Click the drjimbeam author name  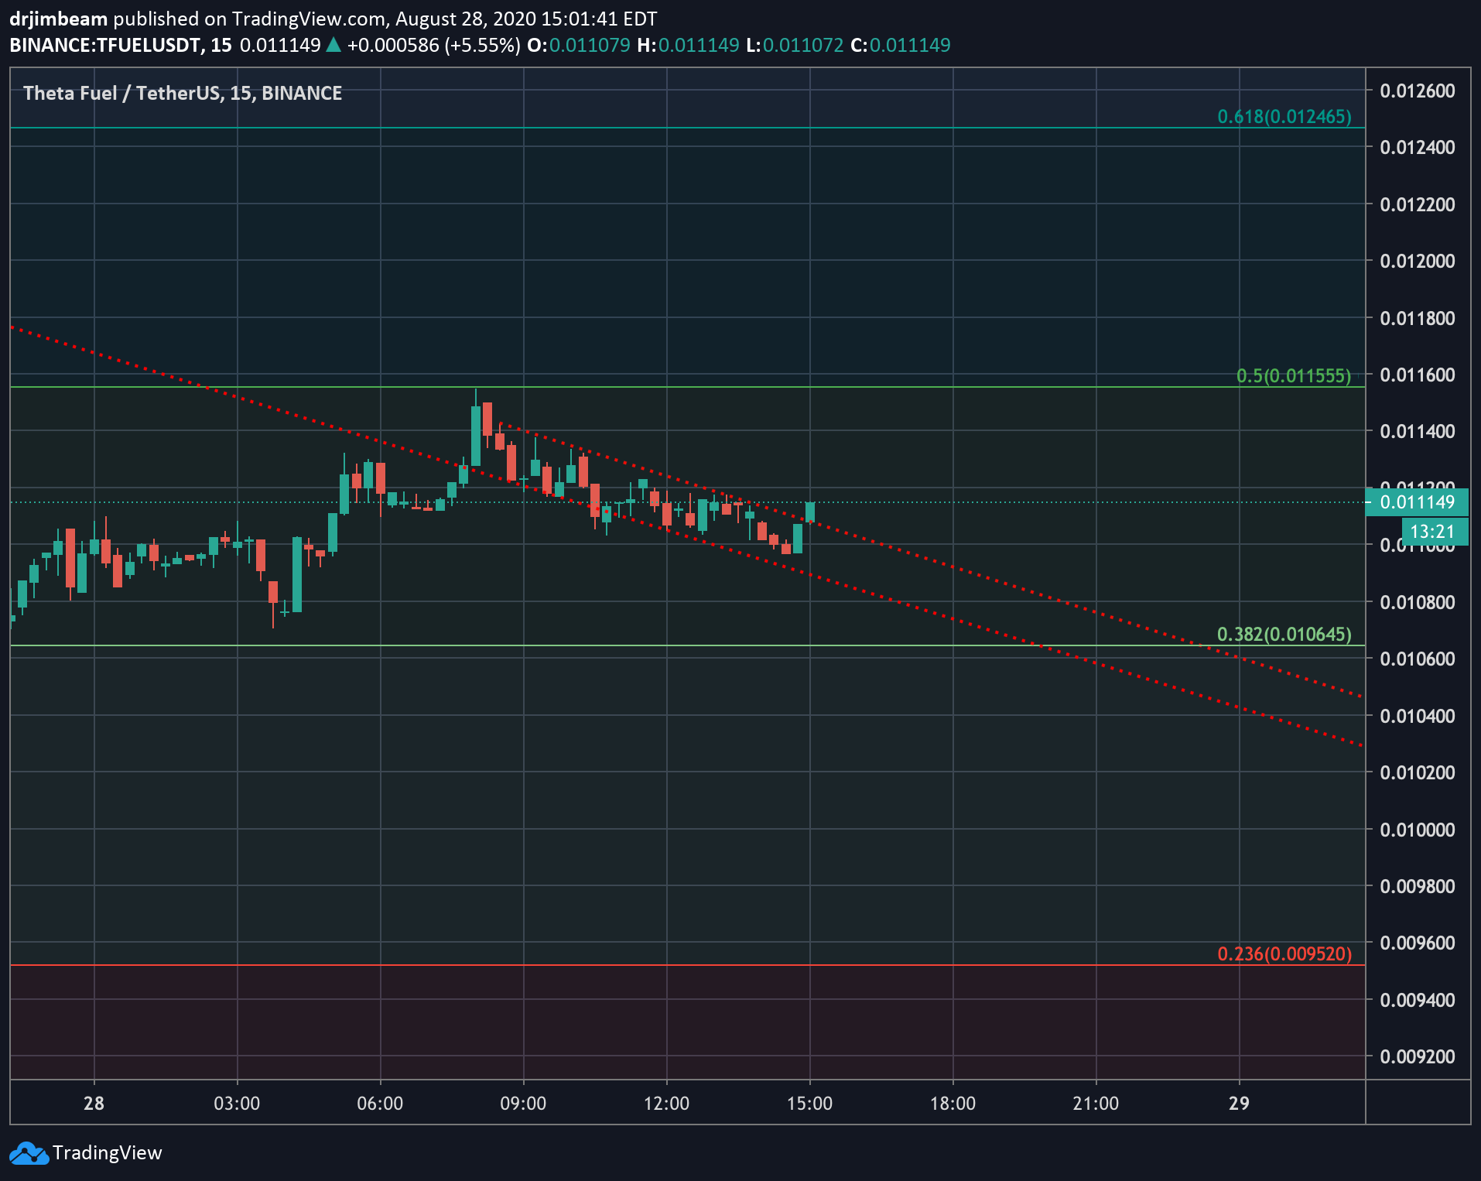tap(58, 19)
